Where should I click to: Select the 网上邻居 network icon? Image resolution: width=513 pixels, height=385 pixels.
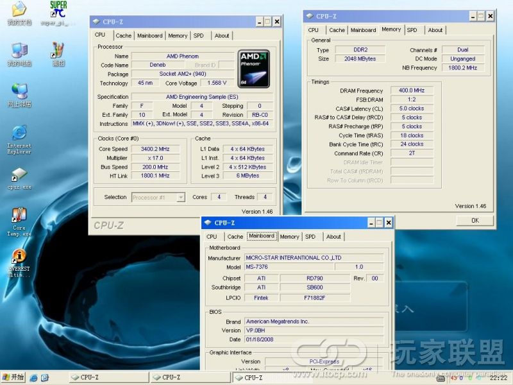point(19,95)
